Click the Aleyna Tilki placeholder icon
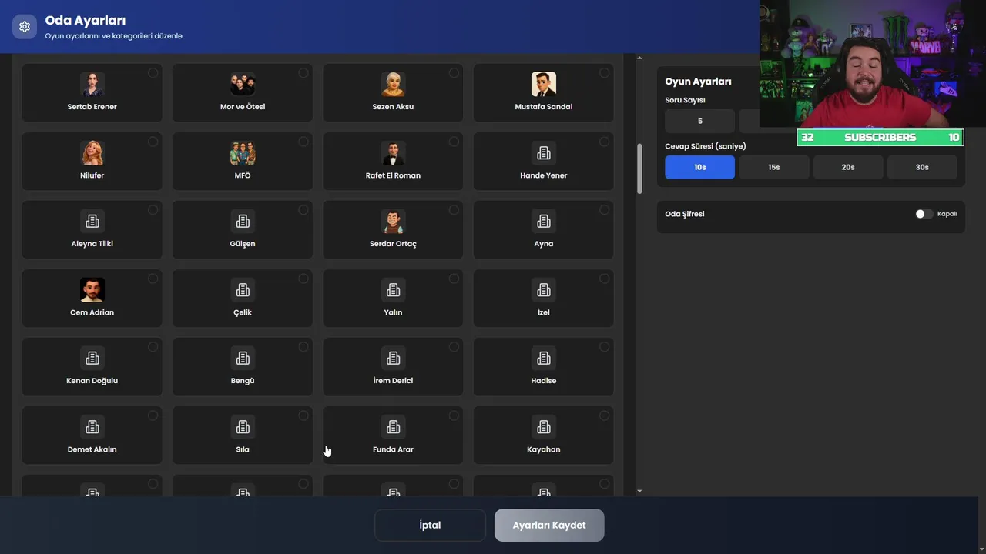The image size is (986, 554). (92, 221)
